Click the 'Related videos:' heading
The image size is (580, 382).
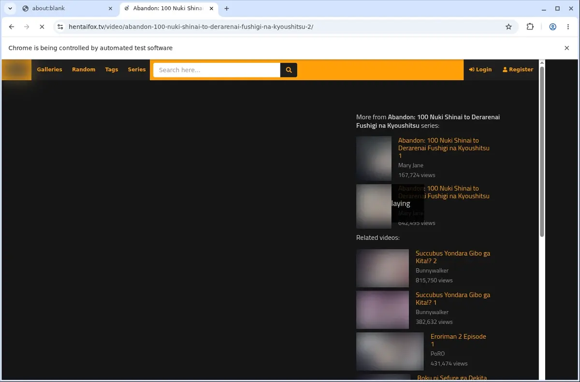[x=378, y=237]
